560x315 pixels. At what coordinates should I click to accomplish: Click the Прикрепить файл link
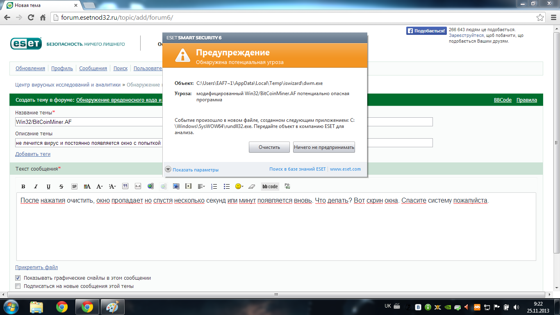pyautogui.click(x=36, y=267)
